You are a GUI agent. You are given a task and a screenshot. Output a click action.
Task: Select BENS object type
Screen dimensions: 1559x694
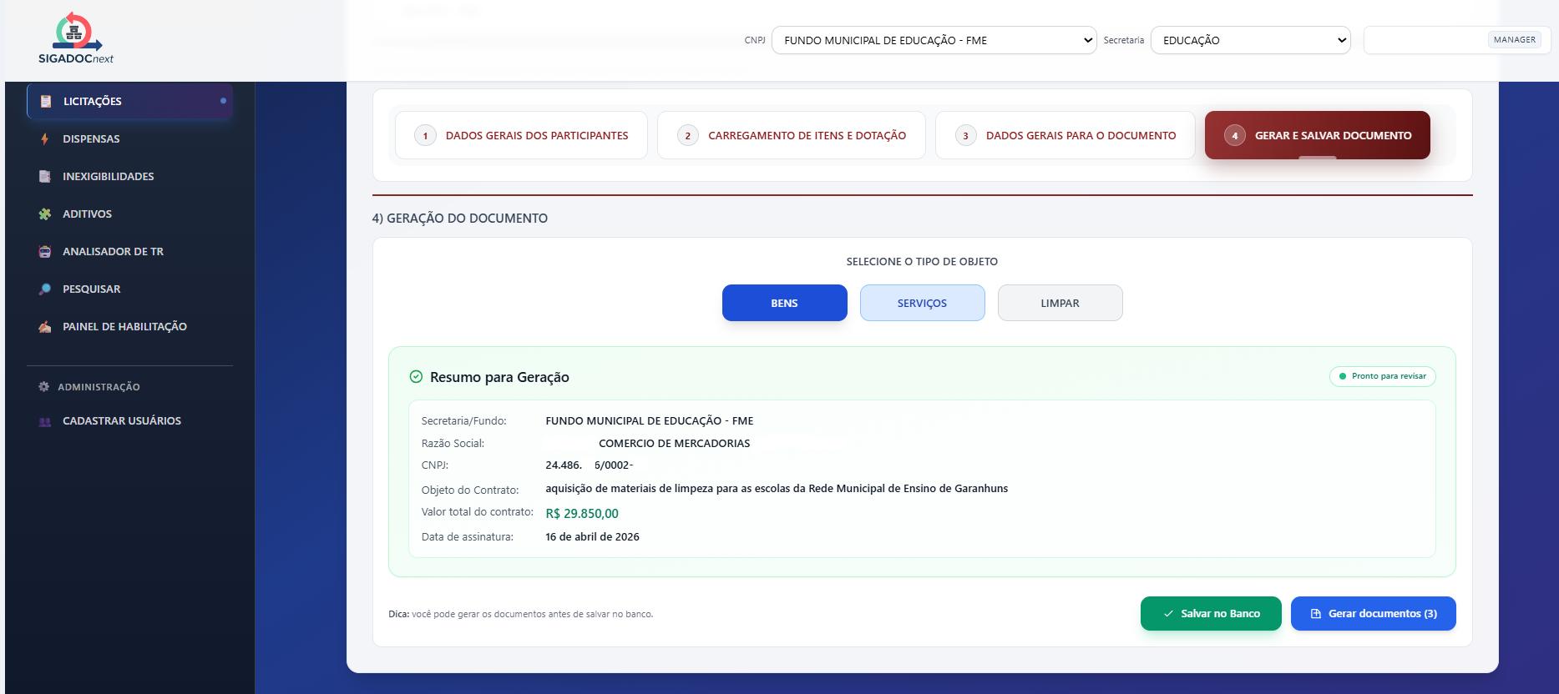[x=784, y=303]
